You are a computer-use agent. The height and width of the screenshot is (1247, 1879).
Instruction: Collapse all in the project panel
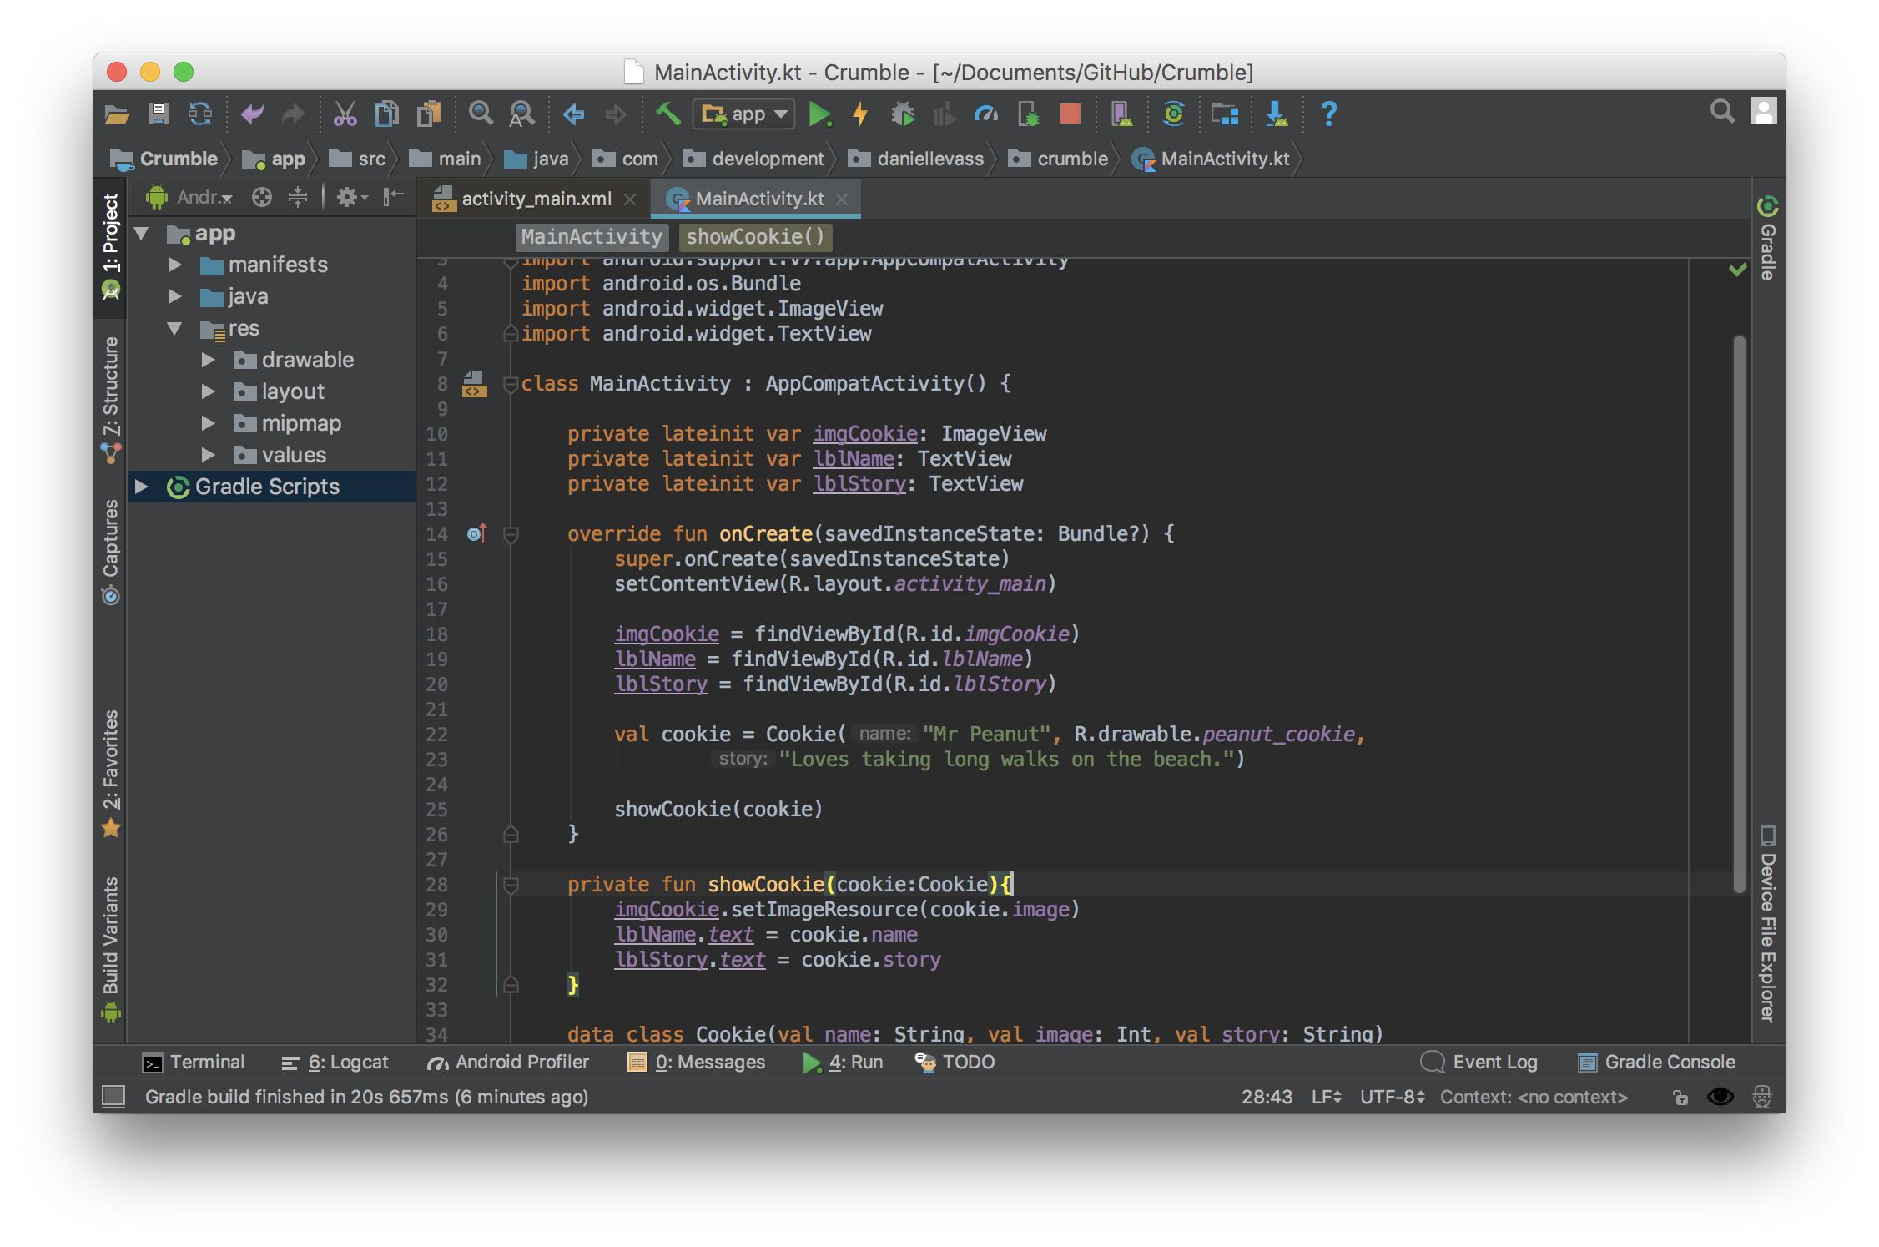(x=298, y=197)
